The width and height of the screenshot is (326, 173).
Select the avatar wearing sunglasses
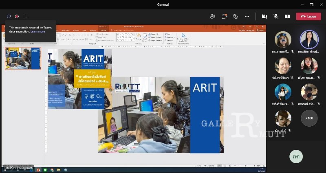pos(283,118)
